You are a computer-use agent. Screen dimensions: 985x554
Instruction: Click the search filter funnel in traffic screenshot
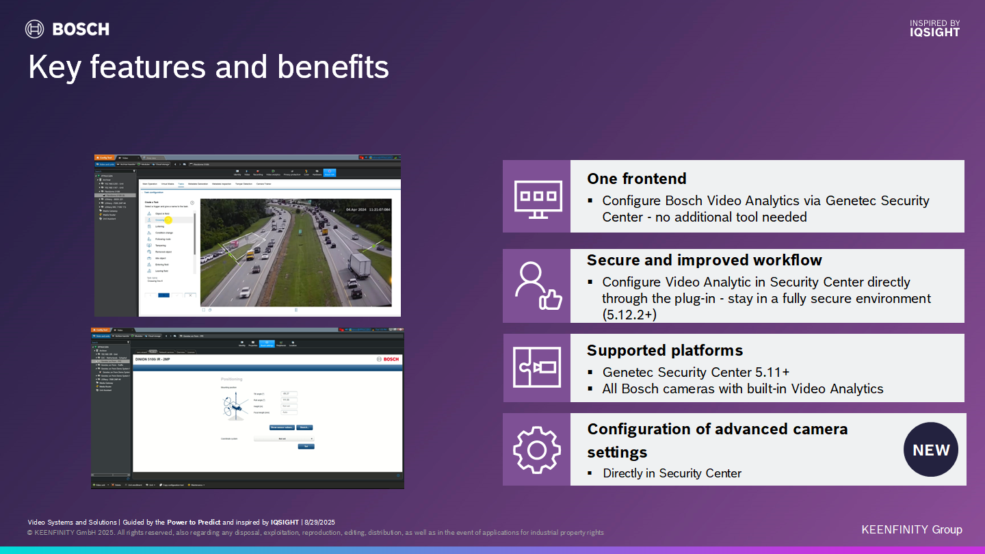click(135, 171)
